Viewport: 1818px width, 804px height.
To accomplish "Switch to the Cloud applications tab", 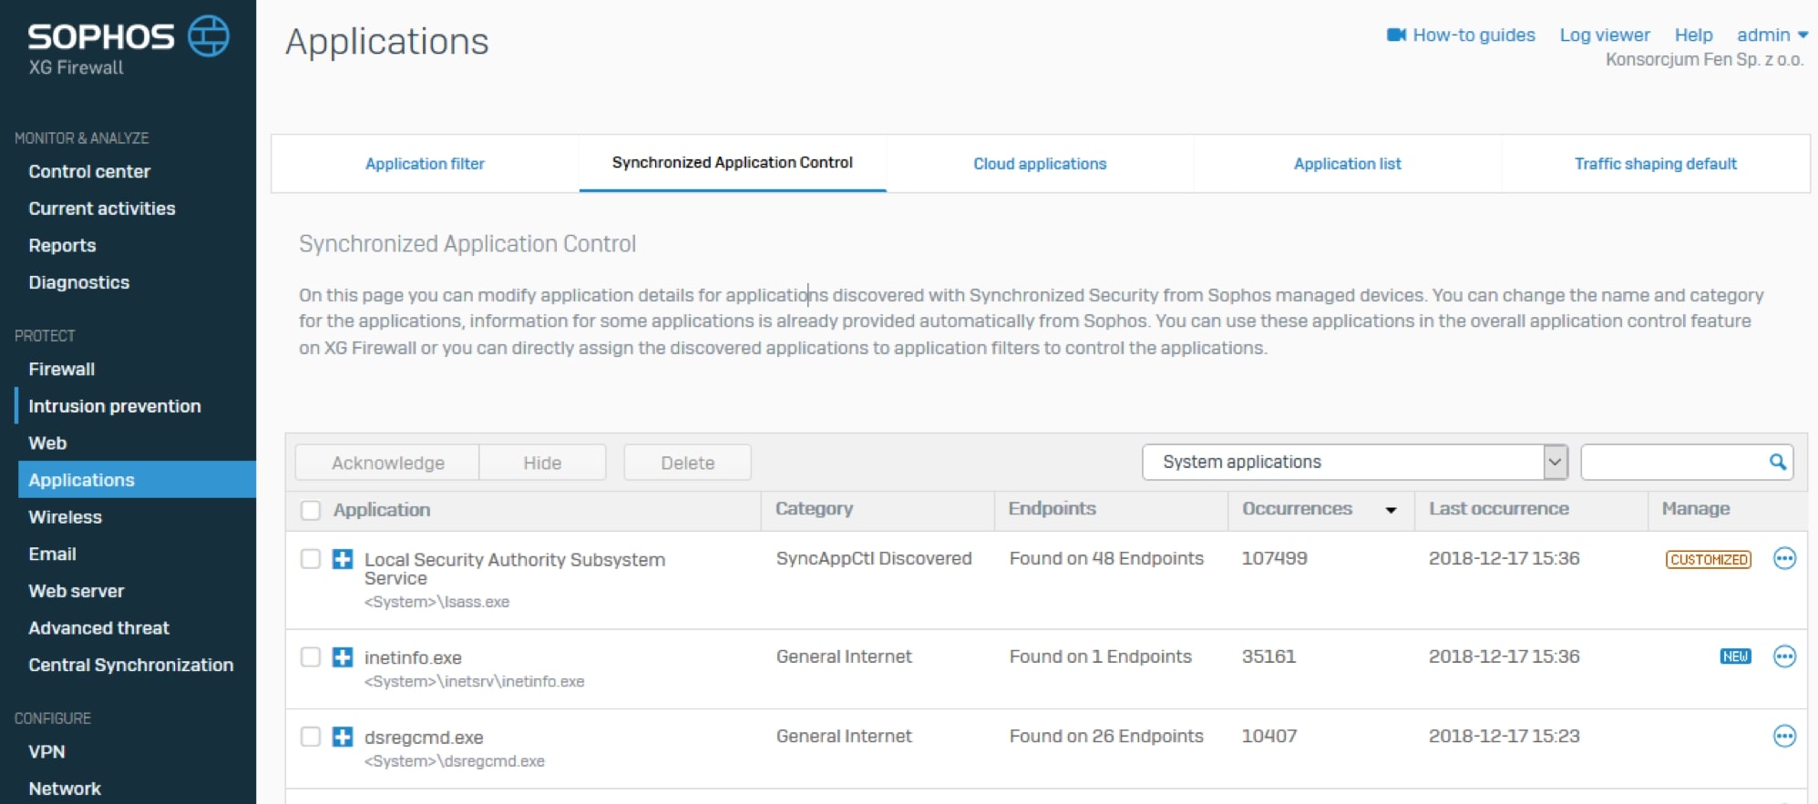I will (1039, 164).
